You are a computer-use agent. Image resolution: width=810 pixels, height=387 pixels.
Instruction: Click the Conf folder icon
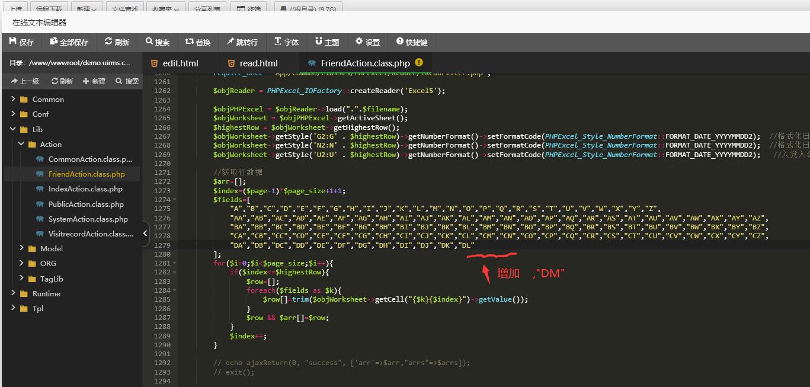(24, 114)
